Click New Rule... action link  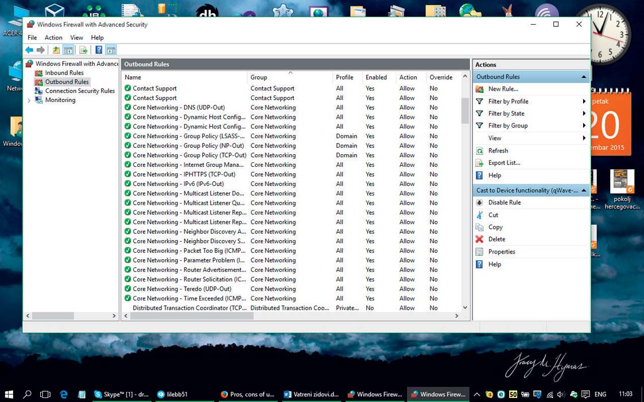click(503, 89)
